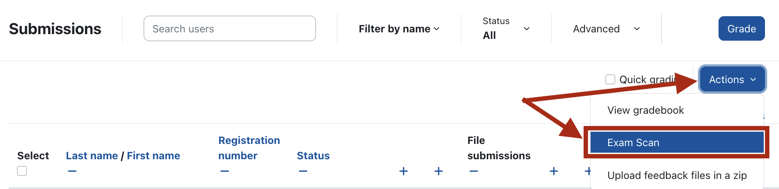Enable the Quick grading checkbox
This screenshot has width=779, height=189.
610,80
